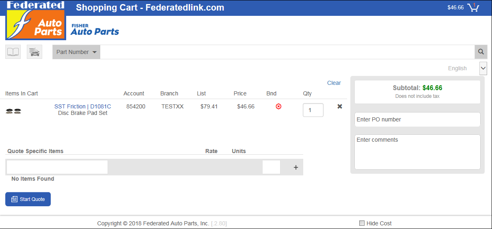
Task: Click the version number [.2.80]
Action: (219, 223)
